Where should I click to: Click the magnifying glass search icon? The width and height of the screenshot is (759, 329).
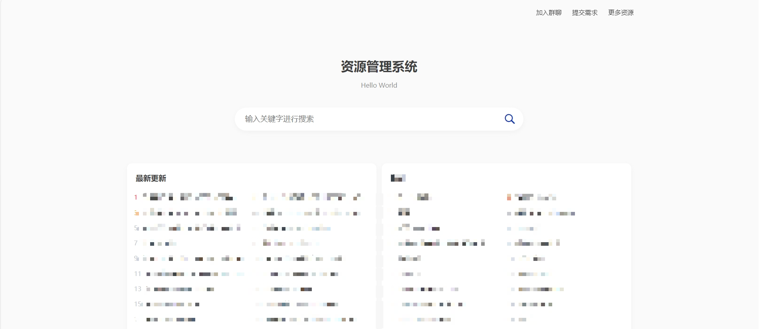point(509,119)
